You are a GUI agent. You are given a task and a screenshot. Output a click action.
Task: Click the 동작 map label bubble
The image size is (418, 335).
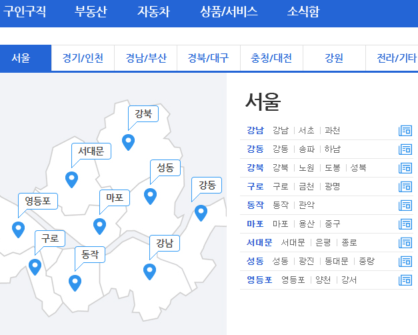(90, 254)
